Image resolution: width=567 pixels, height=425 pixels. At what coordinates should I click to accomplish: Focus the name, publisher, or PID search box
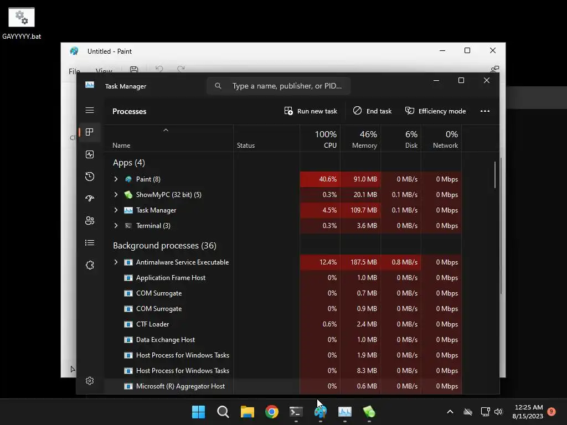(x=279, y=86)
